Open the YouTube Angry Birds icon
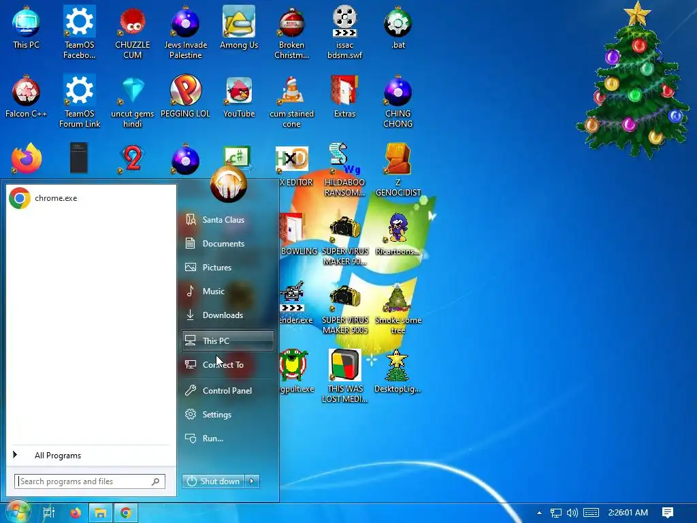 point(239,97)
